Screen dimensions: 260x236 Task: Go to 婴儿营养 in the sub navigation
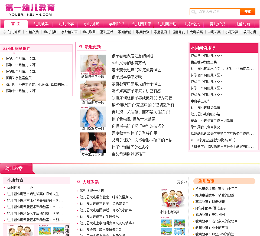(x=107, y=32)
